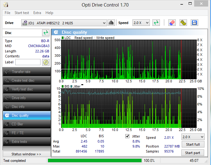Open the 2.0 X speed dropdown near Start full

193,137
